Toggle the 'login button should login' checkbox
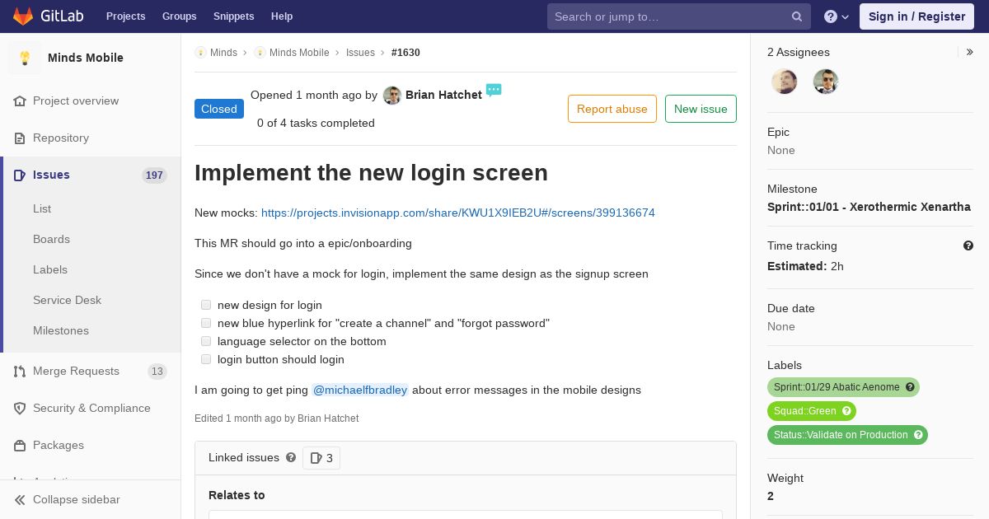This screenshot has width=989, height=519. click(206, 359)
